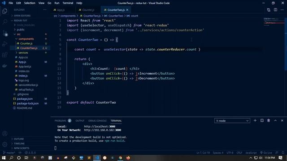This screenshot has height=161, width=287.
Task: Open the Run and Debug view
Action: pyautogui.click(x=5, y=44)
